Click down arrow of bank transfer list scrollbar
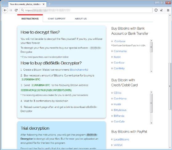 151,71
